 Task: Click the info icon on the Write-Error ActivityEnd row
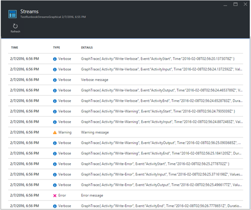55,206
